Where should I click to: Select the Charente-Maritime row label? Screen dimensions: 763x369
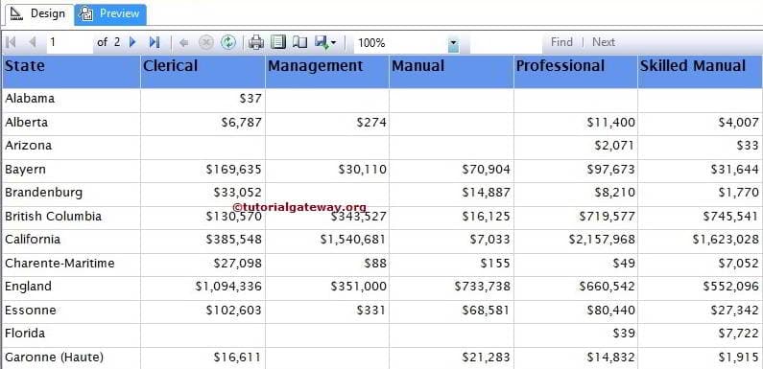60,264
